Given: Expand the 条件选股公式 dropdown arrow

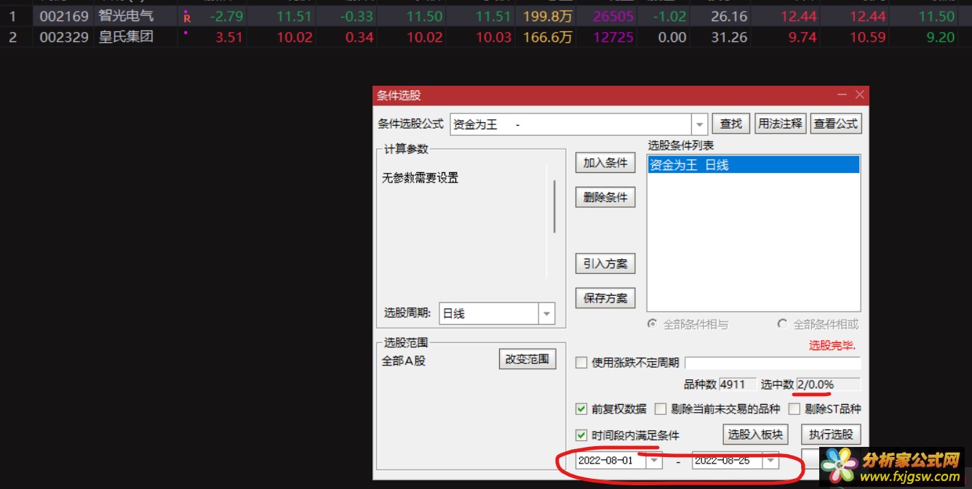Looking at the screenshot, I should pyautogui.click(x=699, y=124).
